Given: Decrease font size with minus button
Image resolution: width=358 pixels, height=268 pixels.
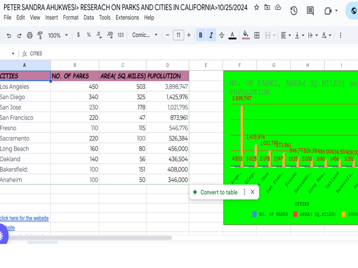Looking at the screenshot, I should coord(167,35).
